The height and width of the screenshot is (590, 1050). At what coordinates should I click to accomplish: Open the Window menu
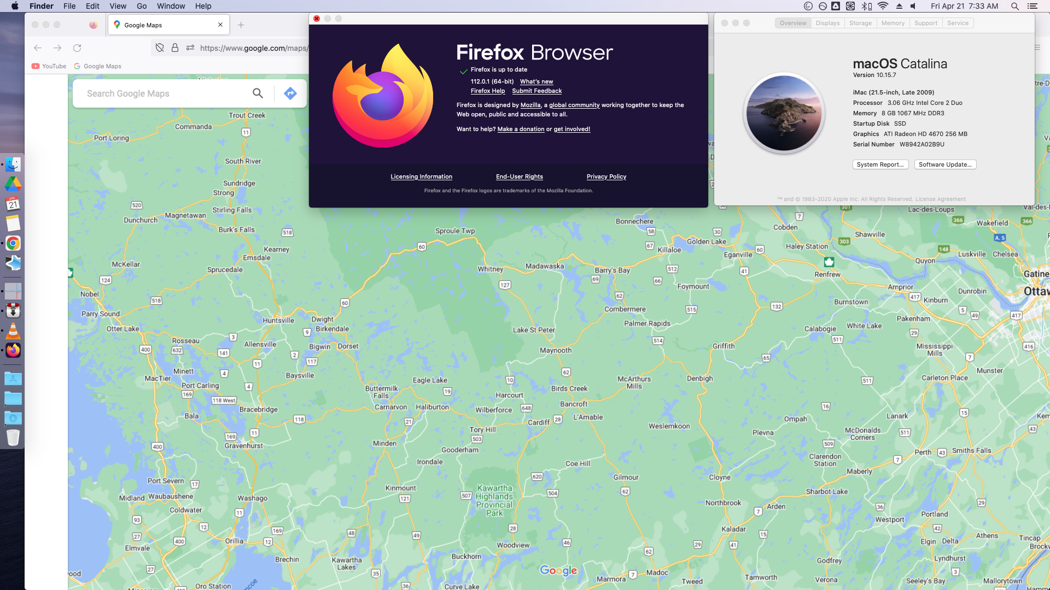[171, 6]
